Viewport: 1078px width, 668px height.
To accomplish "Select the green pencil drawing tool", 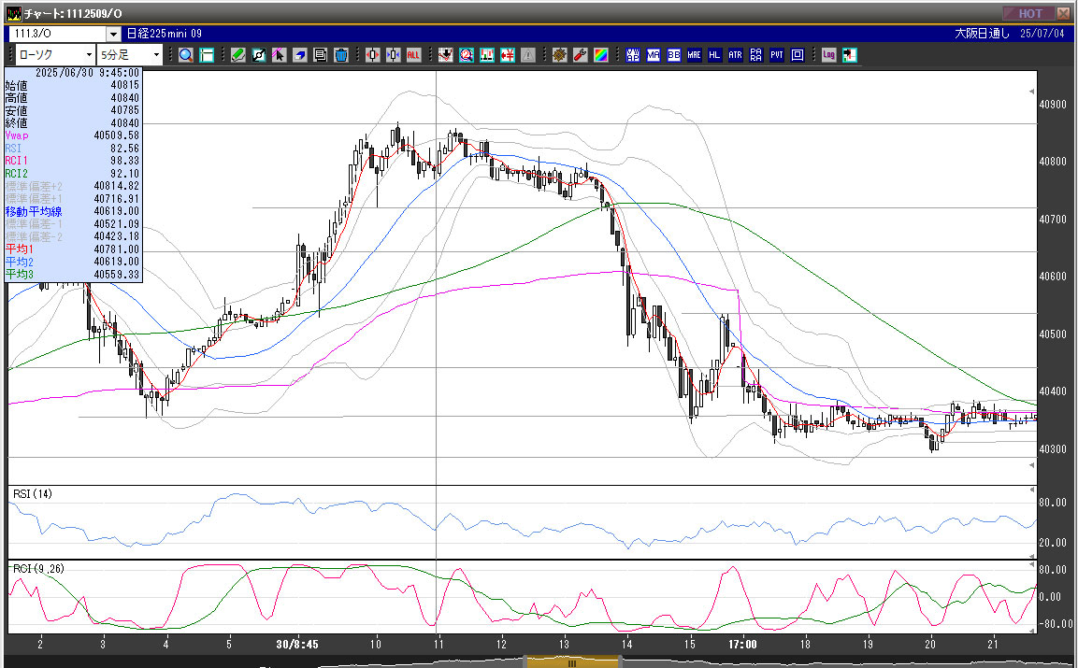I will pyautogui.click(x=237, y=55).
